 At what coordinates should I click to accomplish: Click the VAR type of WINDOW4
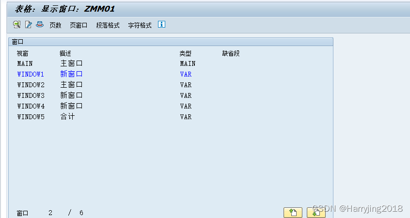(186, 107)
